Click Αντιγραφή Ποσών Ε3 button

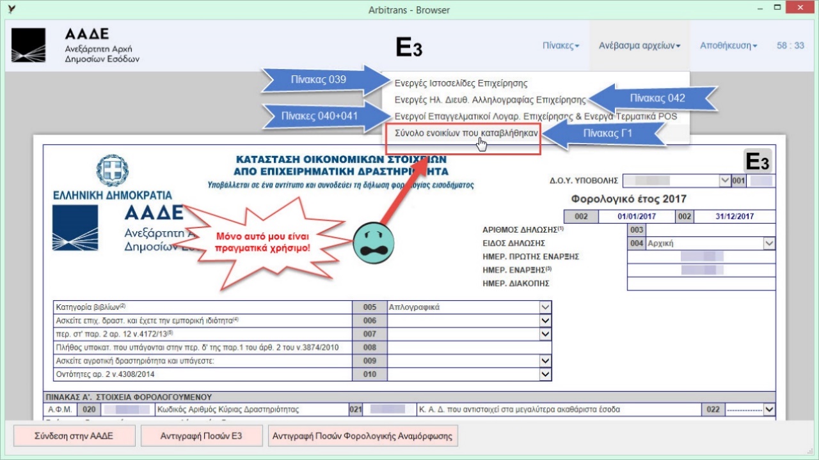pos(202,436)
